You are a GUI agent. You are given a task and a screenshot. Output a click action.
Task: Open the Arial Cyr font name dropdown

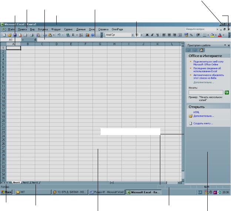coord(133,35)
